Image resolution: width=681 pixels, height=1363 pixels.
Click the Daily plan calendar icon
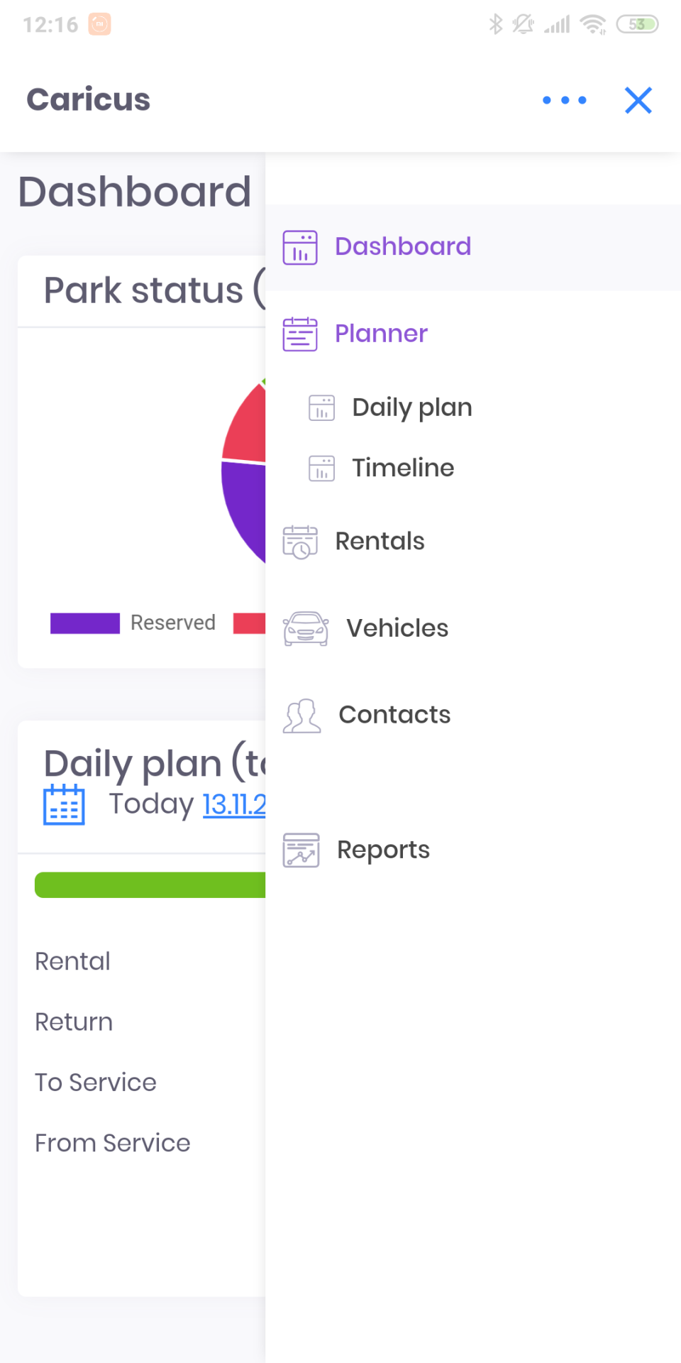coord(321,407)
